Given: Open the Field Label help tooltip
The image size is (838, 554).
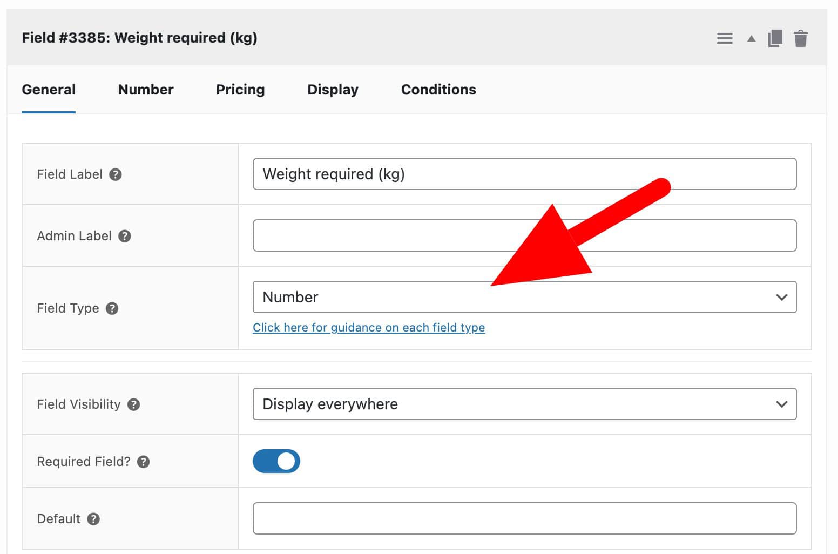Looking at the screenshot, I should 116,174.
